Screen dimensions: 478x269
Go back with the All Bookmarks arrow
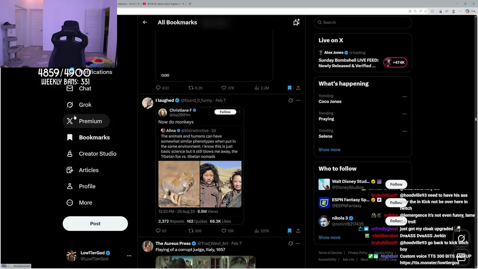click(x=145, y=22)
